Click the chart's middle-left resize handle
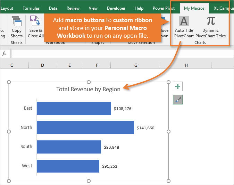The image size is (234, 185). (x=9, y=131)
